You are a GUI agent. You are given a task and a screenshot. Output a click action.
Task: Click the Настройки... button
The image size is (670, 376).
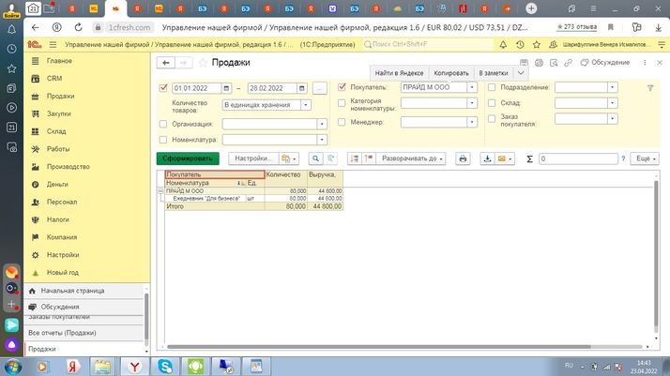[253, 159]
